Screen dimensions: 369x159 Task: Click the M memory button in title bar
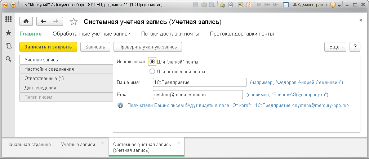click(x=259, y=5)
